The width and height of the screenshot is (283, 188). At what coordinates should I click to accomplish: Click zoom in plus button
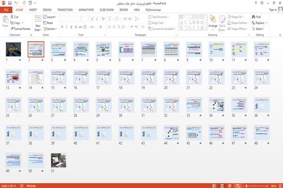[x=267, y=186]
